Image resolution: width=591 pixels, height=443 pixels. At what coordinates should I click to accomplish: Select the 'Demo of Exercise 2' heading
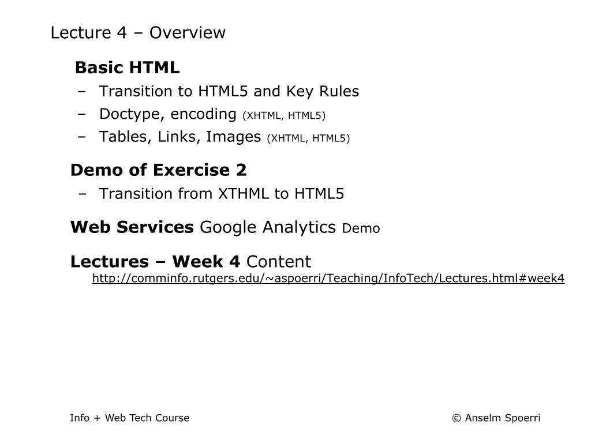[158, 170]
